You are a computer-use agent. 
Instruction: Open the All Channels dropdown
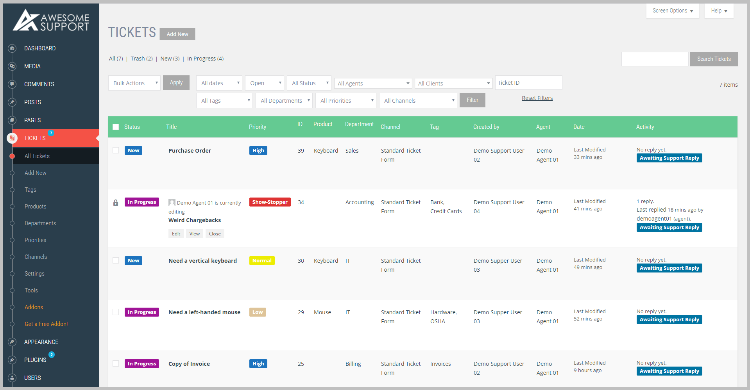click(418, 101)
